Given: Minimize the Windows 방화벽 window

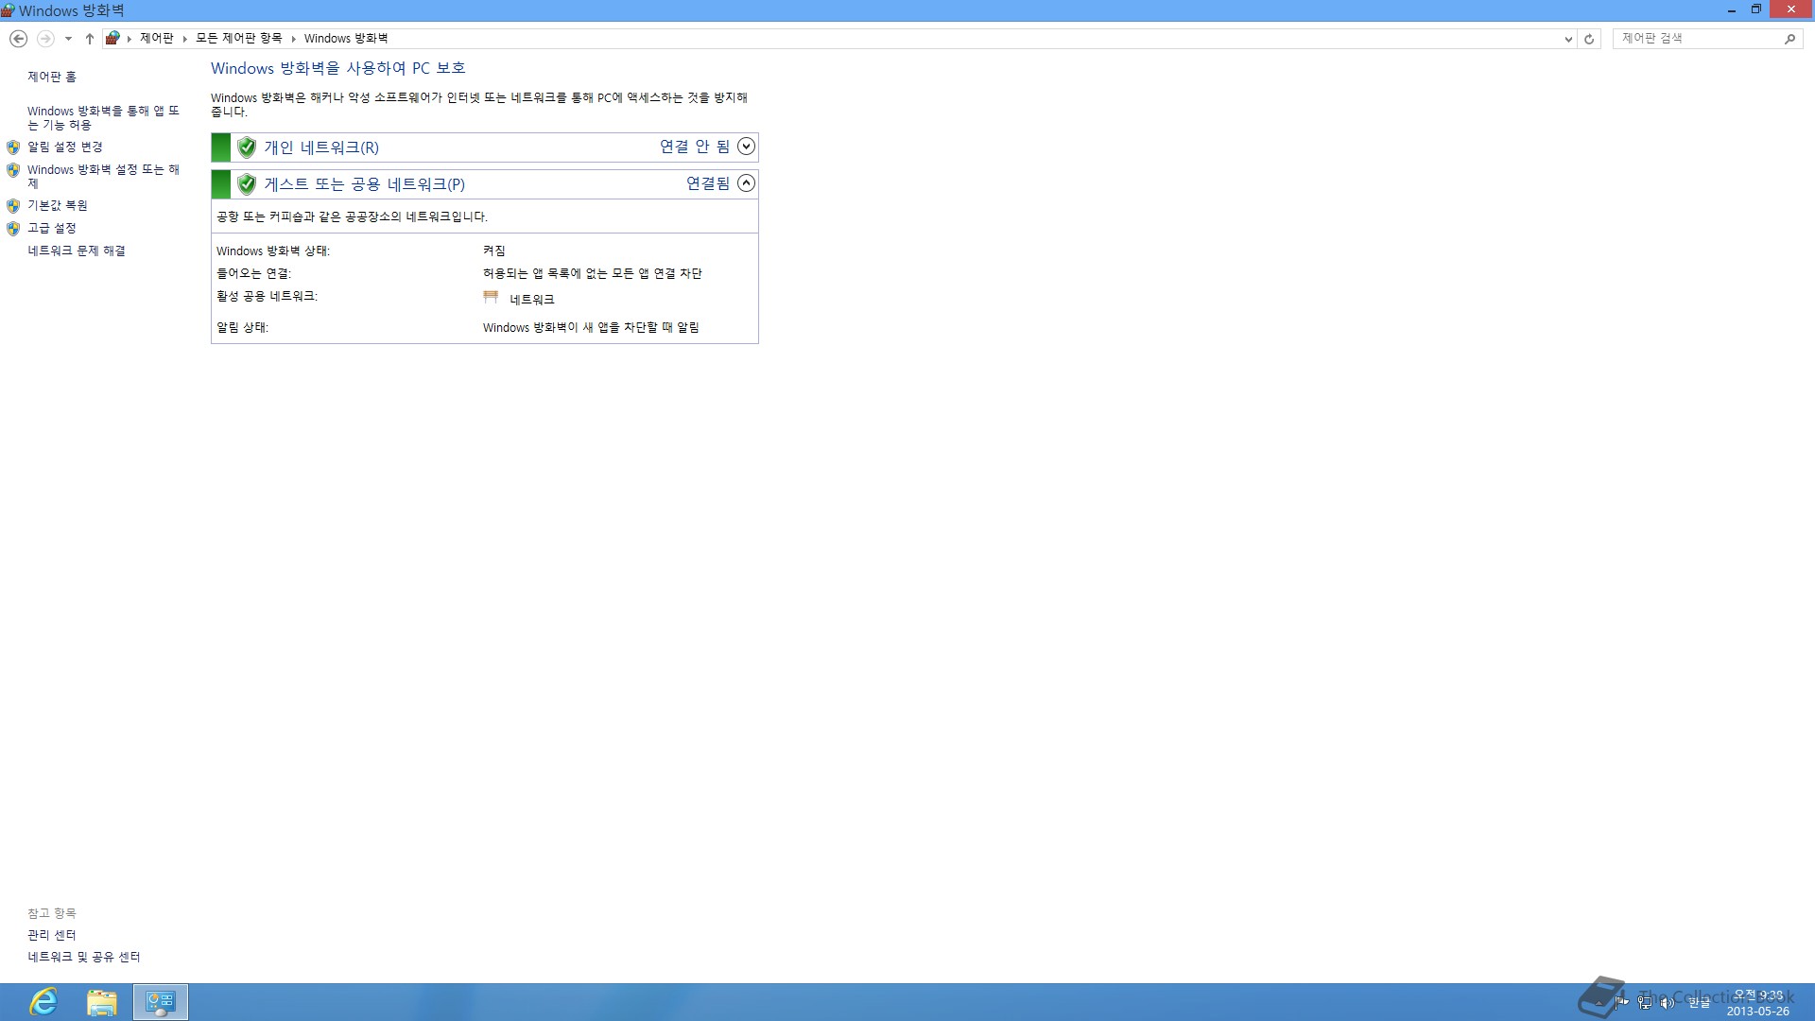Looking at the screenshot, I should [x=1732, y=10].
